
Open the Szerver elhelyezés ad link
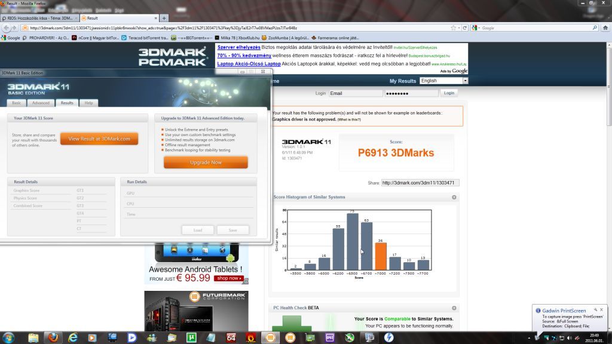(239, 47)
